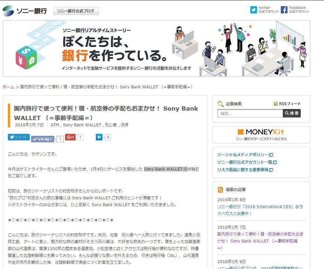Open sidebar 国内旅行で使って便利 article link
This screenshot has height=269, width=324.
click(261, 241)
